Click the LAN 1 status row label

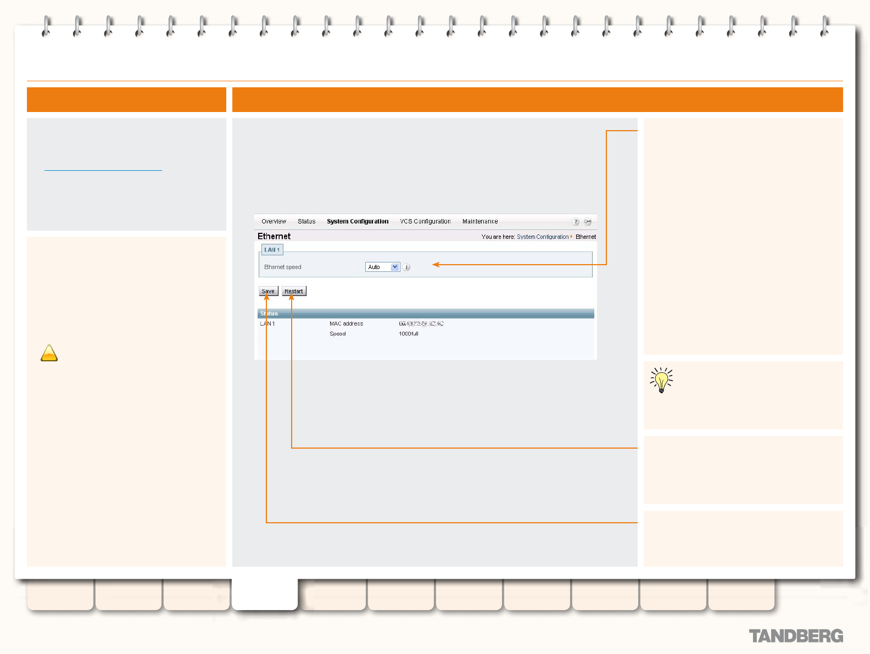point(267,324)
